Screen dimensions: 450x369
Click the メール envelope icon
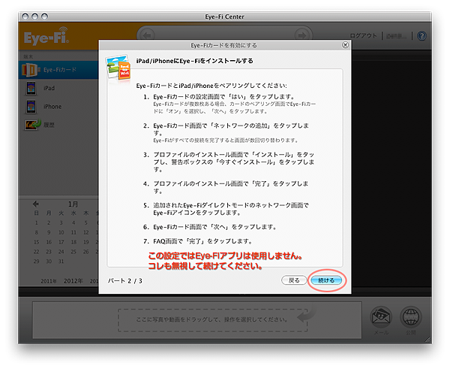tap(381, 317)
